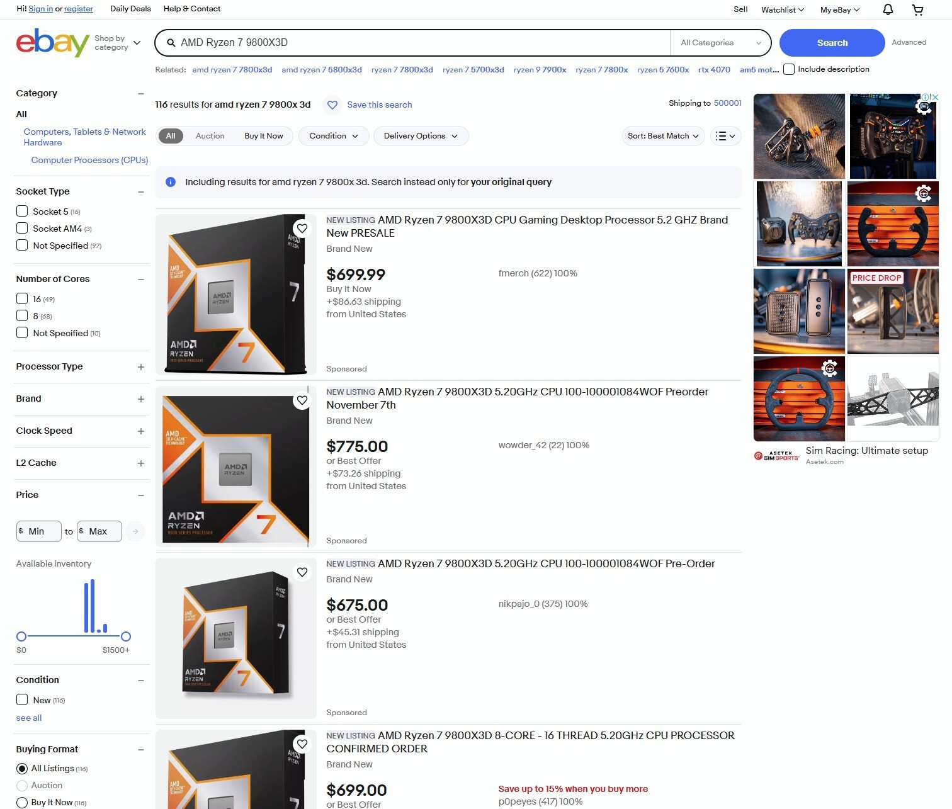Expand the L2 Cache filter
The width and height of the screenshot is (952, 809).
[x=141, y=463]
